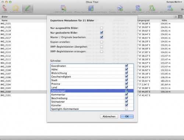The width and height of the screenshot is (184, 140).
Task: Select the Koordinaten row label
Action: (59, 66)
